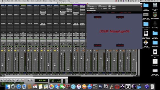Stop playback with the transport Stop button
Screen dimensions: 160x90
click(x=17, y=80)
